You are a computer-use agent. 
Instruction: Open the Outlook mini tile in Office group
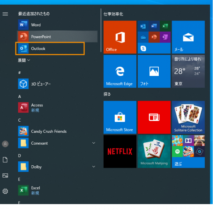pos(143,26)
